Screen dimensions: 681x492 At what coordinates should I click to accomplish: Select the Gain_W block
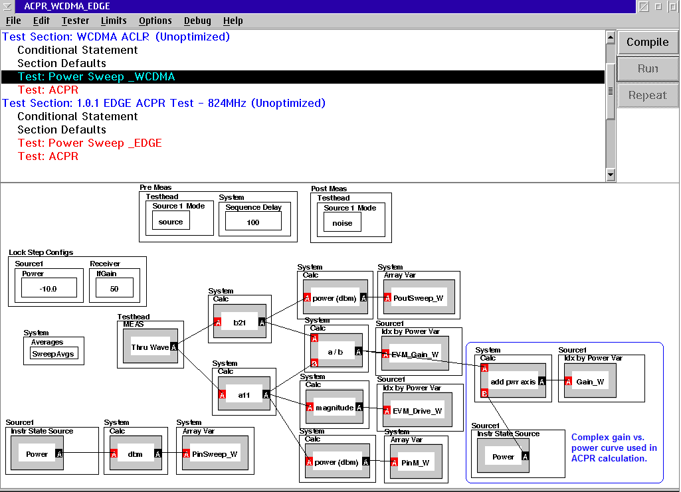[590, 381]
